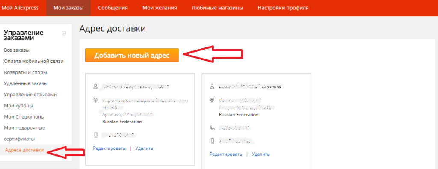
Task: Open the Мой AliExpress tab
Action: [20, 8]
